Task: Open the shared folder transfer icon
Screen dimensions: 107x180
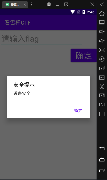Action: click(102, 104)
